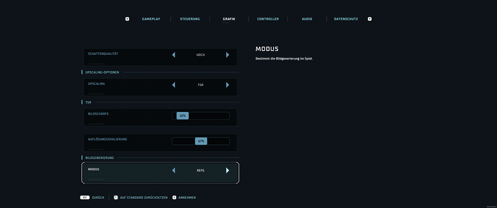Switch Modus to previous value with left arrow

point(174,170)
